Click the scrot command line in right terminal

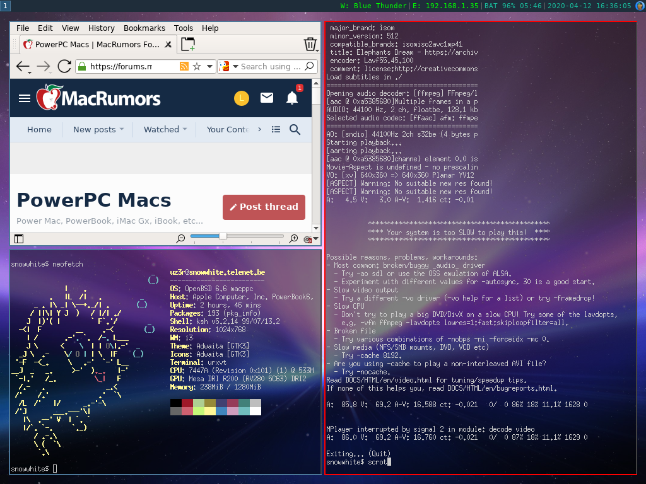tap(358, 462)
